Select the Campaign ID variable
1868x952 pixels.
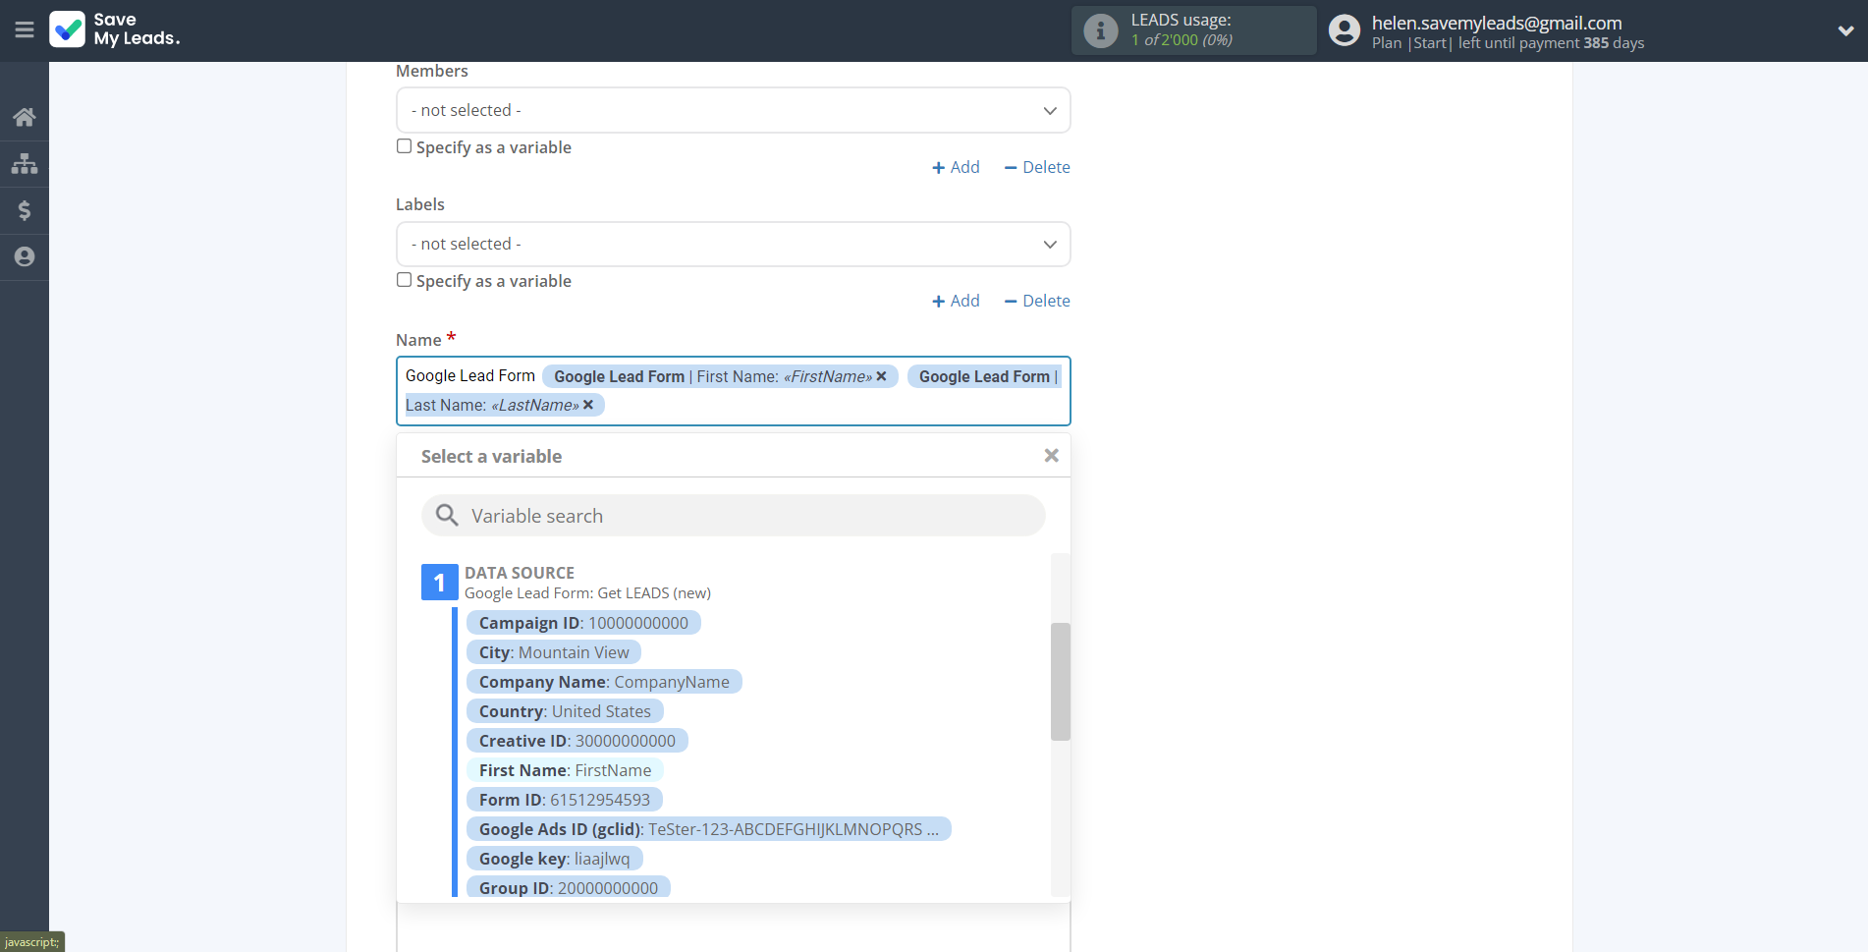point(583,623)
